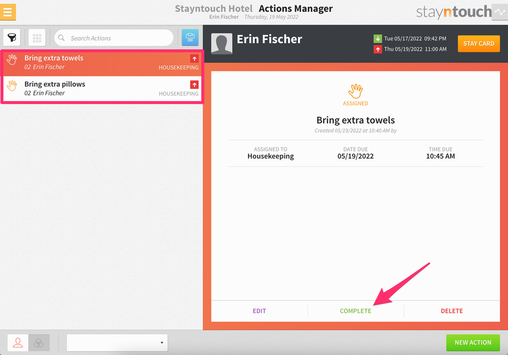Viewport: 508px width, 355px height.
Task: Click hand icon on the pillows row
Action: click(x=12, y=86)
